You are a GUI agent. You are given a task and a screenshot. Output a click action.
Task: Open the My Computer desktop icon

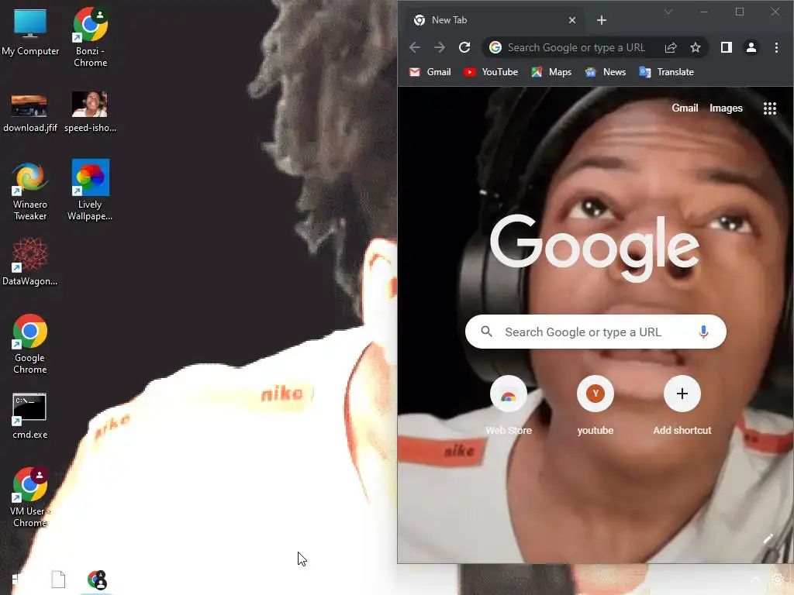(x=30, y=31)
